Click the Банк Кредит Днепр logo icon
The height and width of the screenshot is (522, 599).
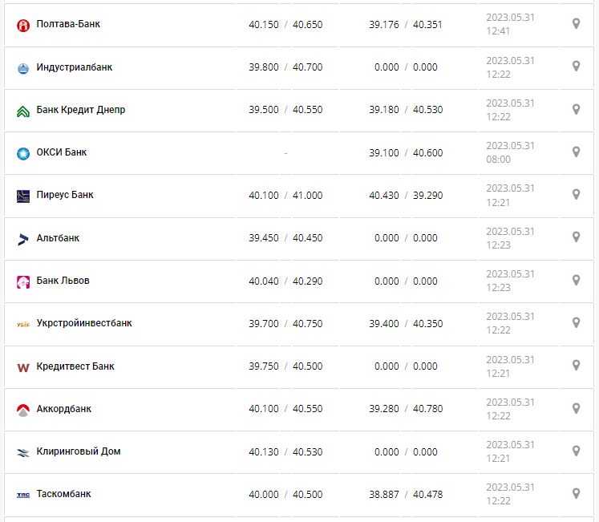pos(22,111)
